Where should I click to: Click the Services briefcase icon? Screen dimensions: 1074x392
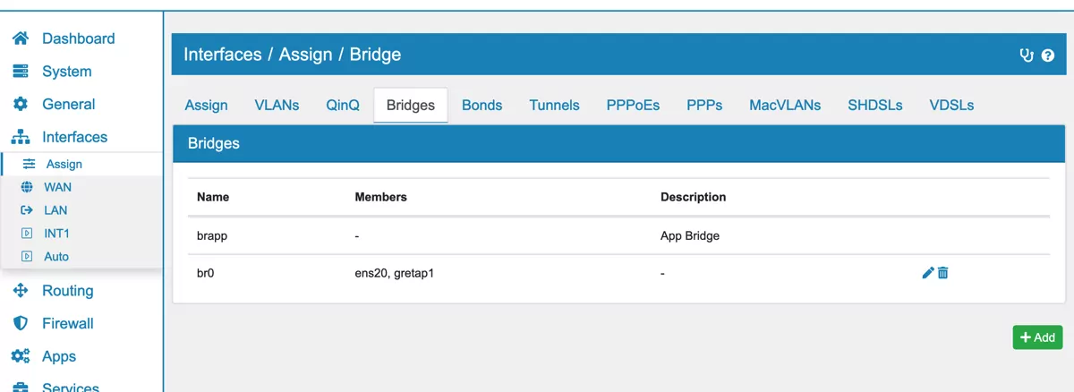(20, 388)
